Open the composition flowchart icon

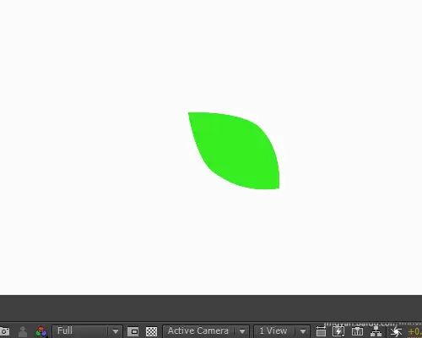point(376,331)
